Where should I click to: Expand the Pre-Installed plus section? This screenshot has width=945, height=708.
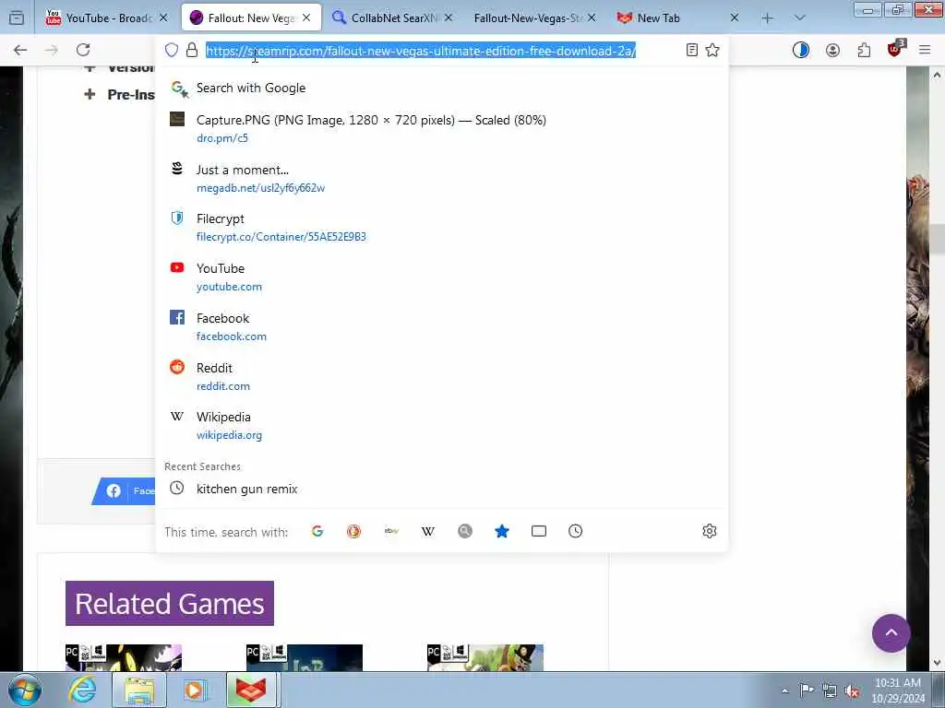click(90, 95)
